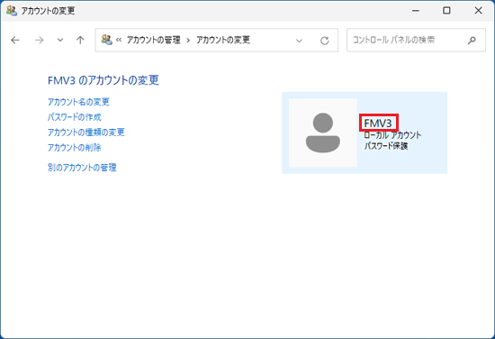The image size is (495, 339).
Task: Click the search magnifier icon
Action: 472,41
